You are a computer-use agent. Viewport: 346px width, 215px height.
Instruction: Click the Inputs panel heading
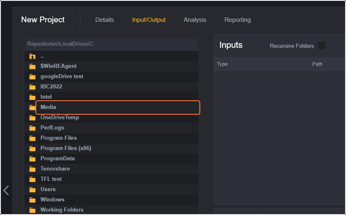[231, 45]
